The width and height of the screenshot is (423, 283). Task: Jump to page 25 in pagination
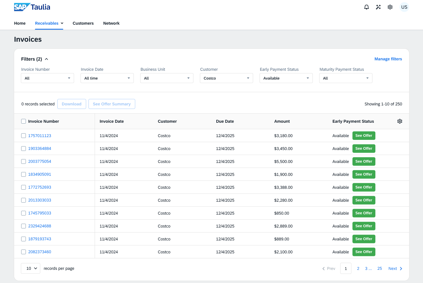pos(379,268)
